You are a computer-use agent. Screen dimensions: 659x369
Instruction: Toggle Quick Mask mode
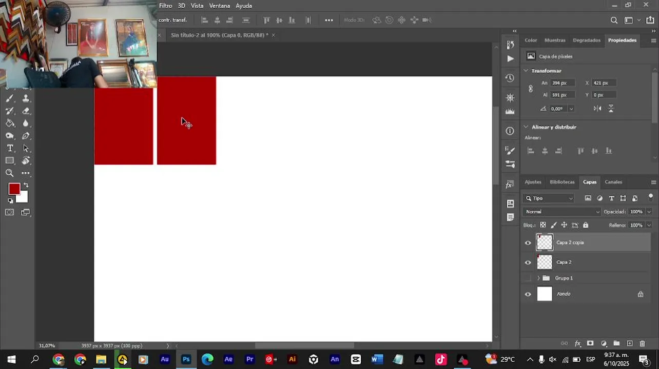click(x=10, y=212)
